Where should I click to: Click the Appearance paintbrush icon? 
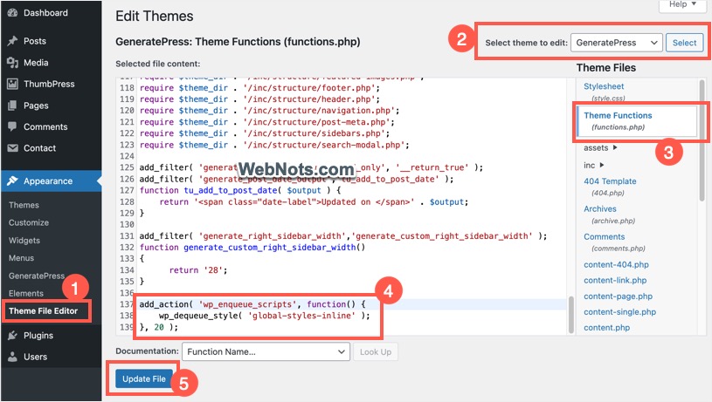tap(12, 181)
